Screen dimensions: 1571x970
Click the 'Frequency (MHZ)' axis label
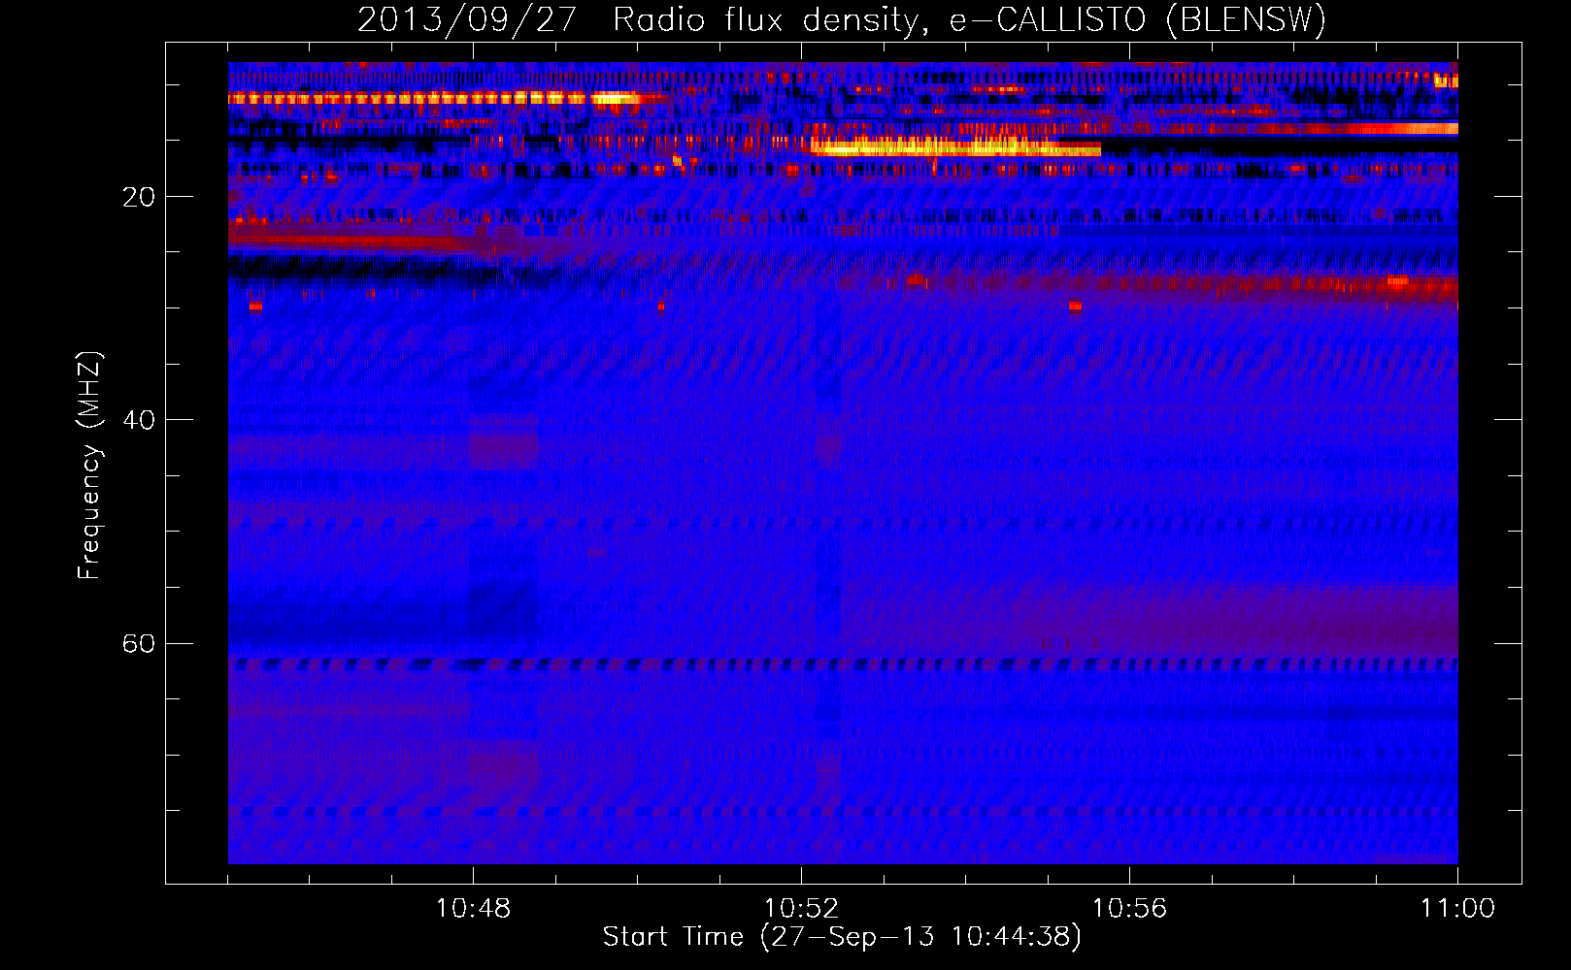[x=88, y=466]
